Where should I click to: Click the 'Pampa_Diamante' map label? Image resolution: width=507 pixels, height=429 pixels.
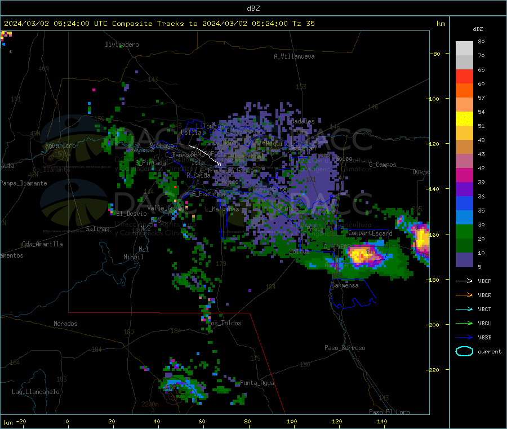24,183
